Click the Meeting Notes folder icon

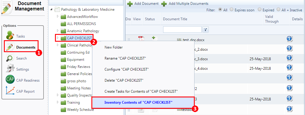63,88
